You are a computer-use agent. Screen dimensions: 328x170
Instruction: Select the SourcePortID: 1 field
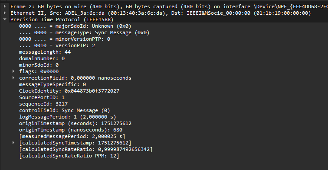pos(42,97)
